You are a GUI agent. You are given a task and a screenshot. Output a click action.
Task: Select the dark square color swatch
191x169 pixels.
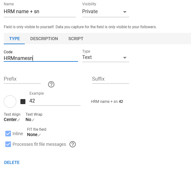(x=23, y=101)
